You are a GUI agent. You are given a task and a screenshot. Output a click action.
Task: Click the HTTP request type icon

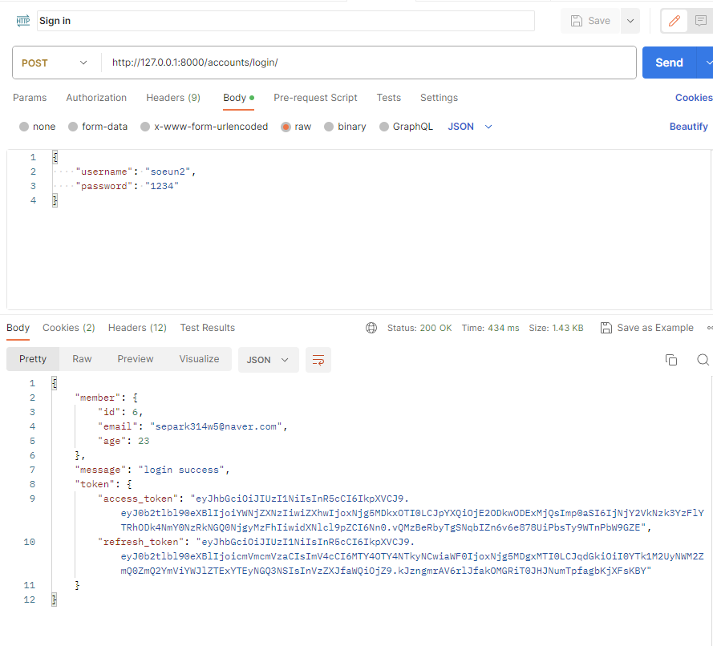[x=22, y=21]
